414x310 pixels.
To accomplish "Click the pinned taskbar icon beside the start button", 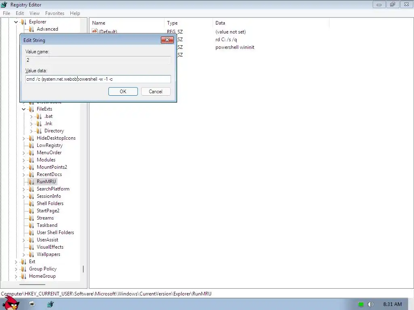I will [32, 304].
